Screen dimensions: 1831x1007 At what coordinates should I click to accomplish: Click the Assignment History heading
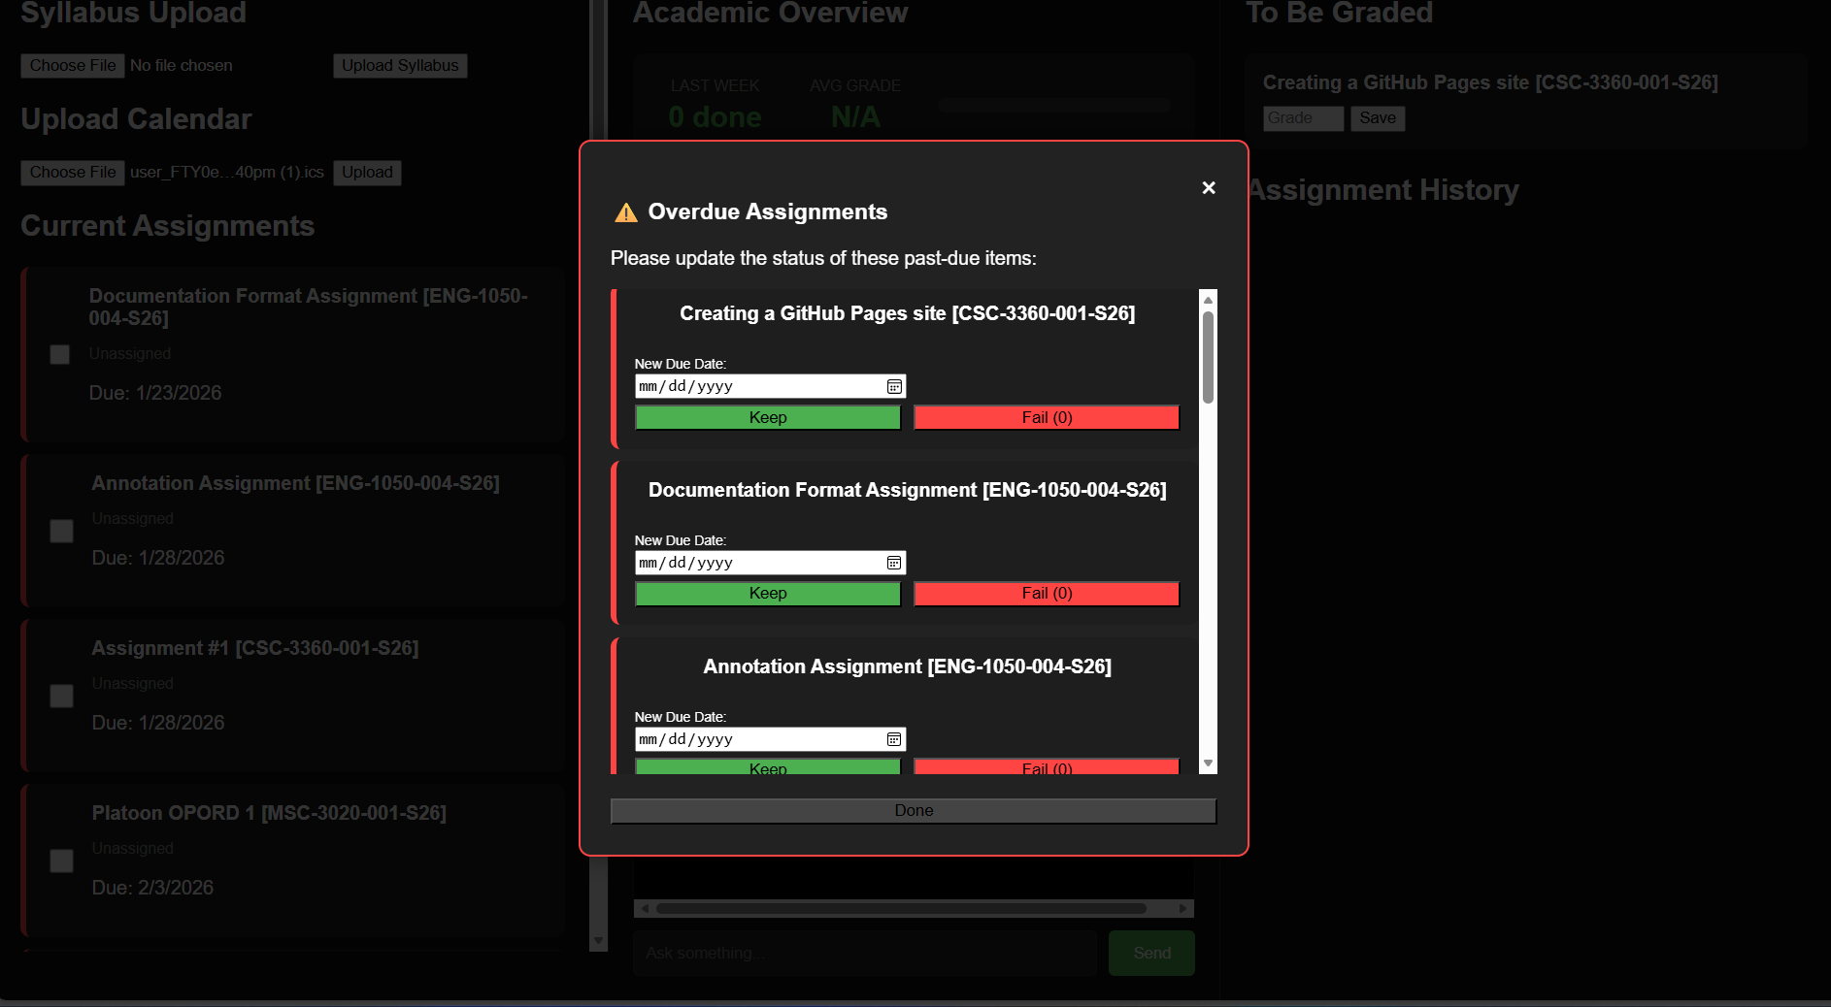[1382, 190]
